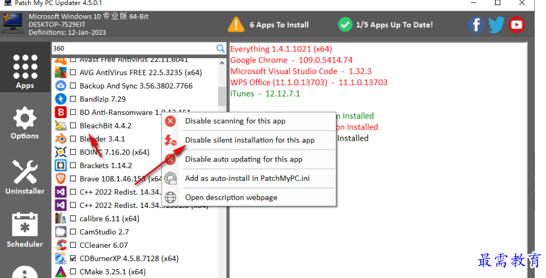Click the Brackets app icon
The image size is (546, 278).
pos(61,165)
